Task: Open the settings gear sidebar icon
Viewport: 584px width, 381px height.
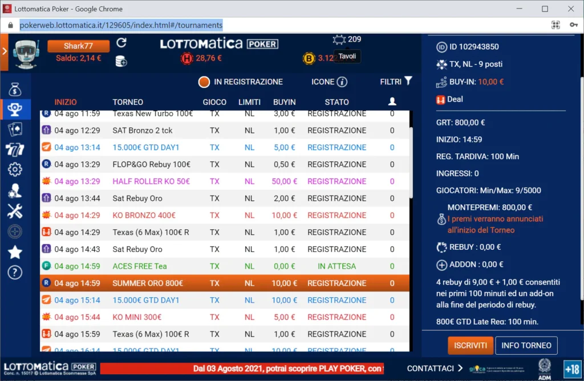Action: pyautogui.click(x=15, y=169)
